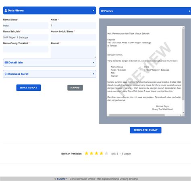This screenshot has height=181, width=191.
Task: Focus the Nama Siswa field containing Indra
Action: (x=26, y=26)
